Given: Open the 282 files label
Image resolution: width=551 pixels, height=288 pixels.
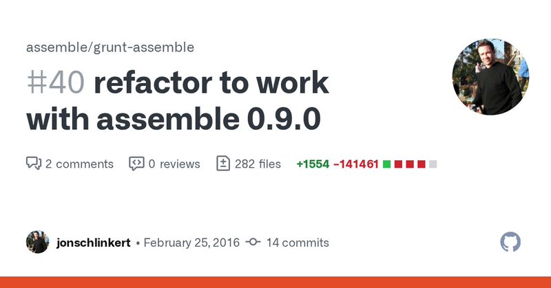Looking at the screenshot, I should tap(258, 164).
